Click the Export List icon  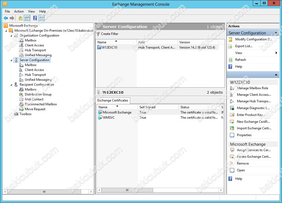[x=230, y=46]
